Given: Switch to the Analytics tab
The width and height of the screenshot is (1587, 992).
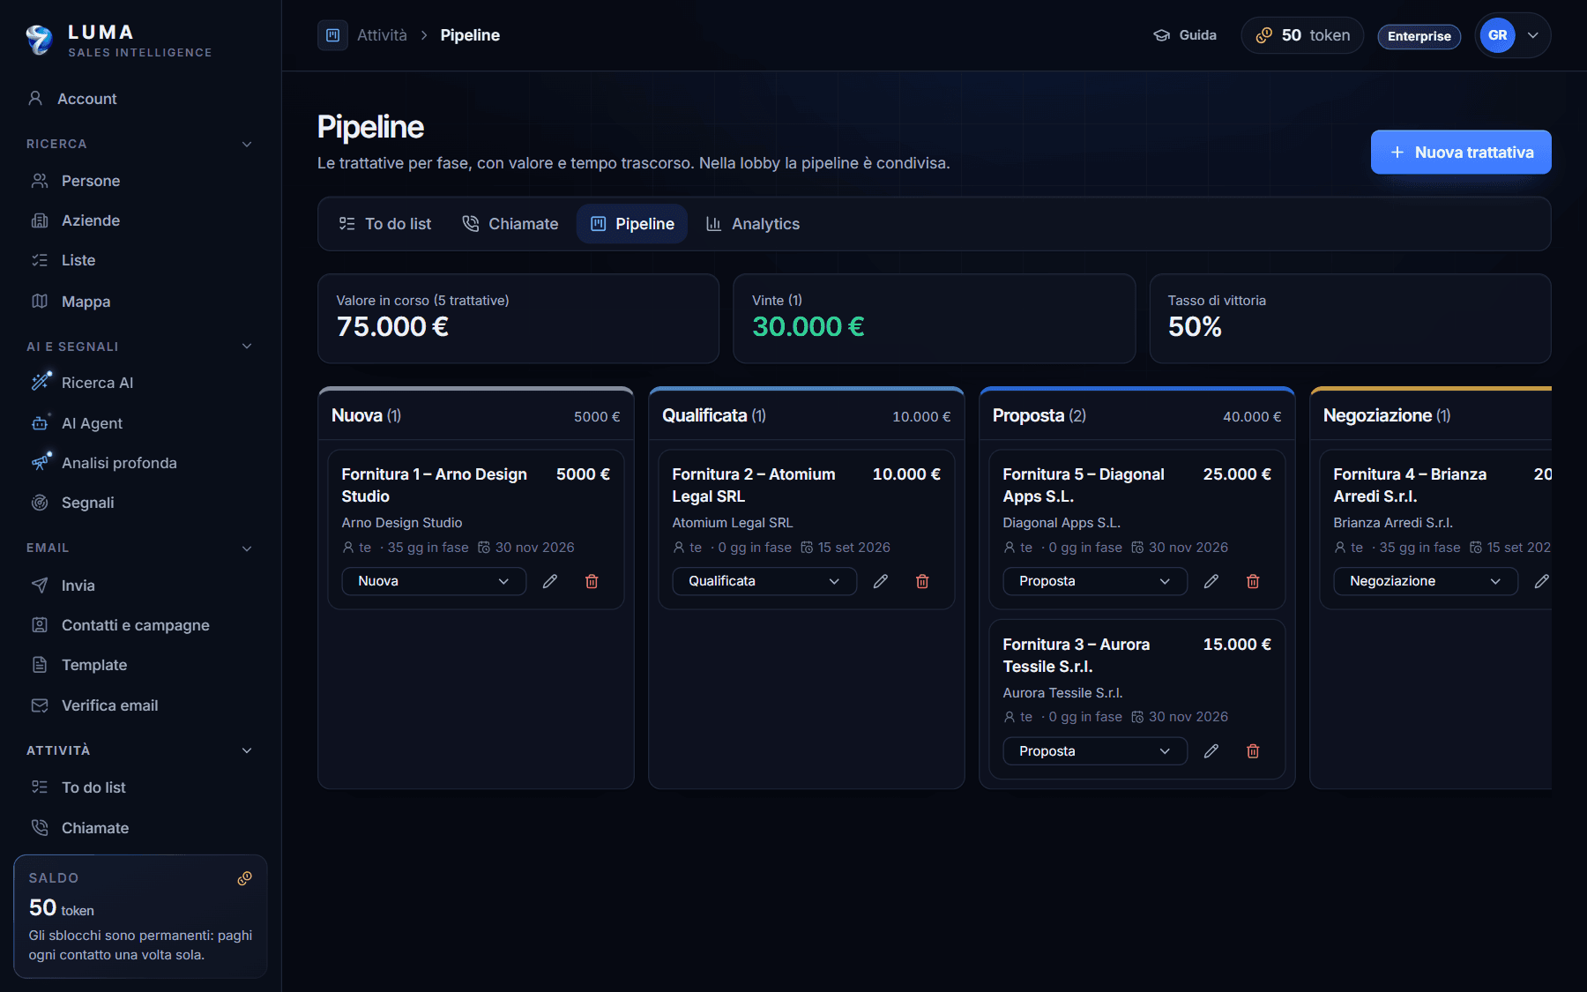Looking at the screenshot, I should [753, 224].
